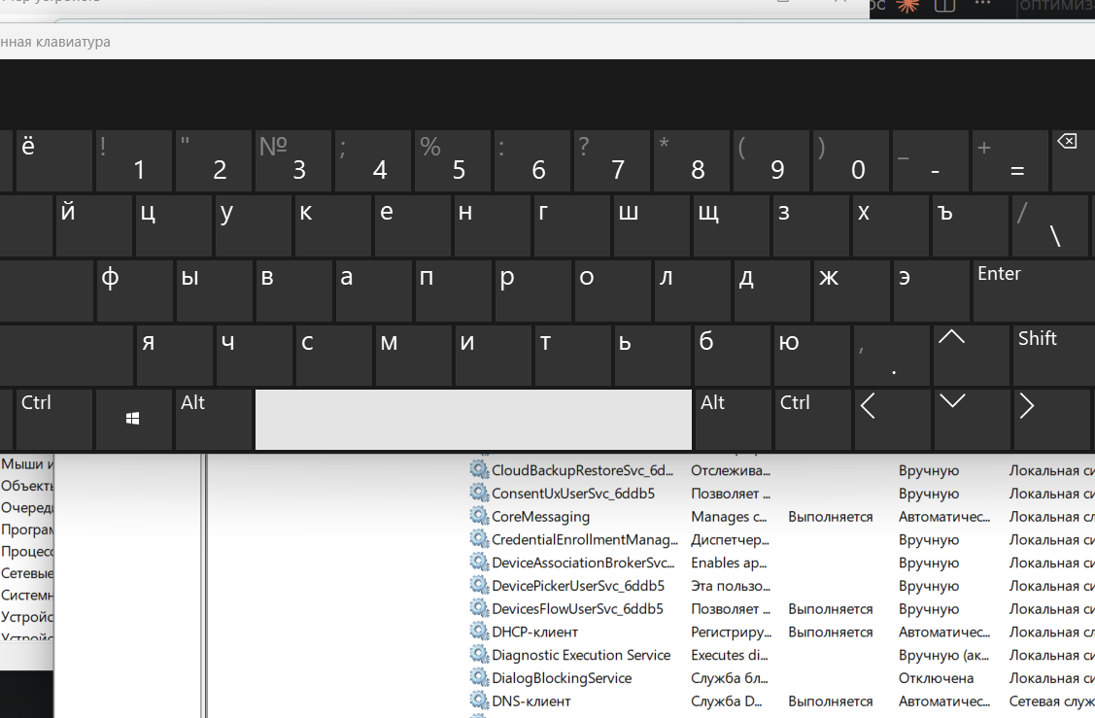Screen dimensions: 1095x718
Task: Select DevicePickerUserSvc_6ddb5 in the list
Action: (x=578, y=585)
